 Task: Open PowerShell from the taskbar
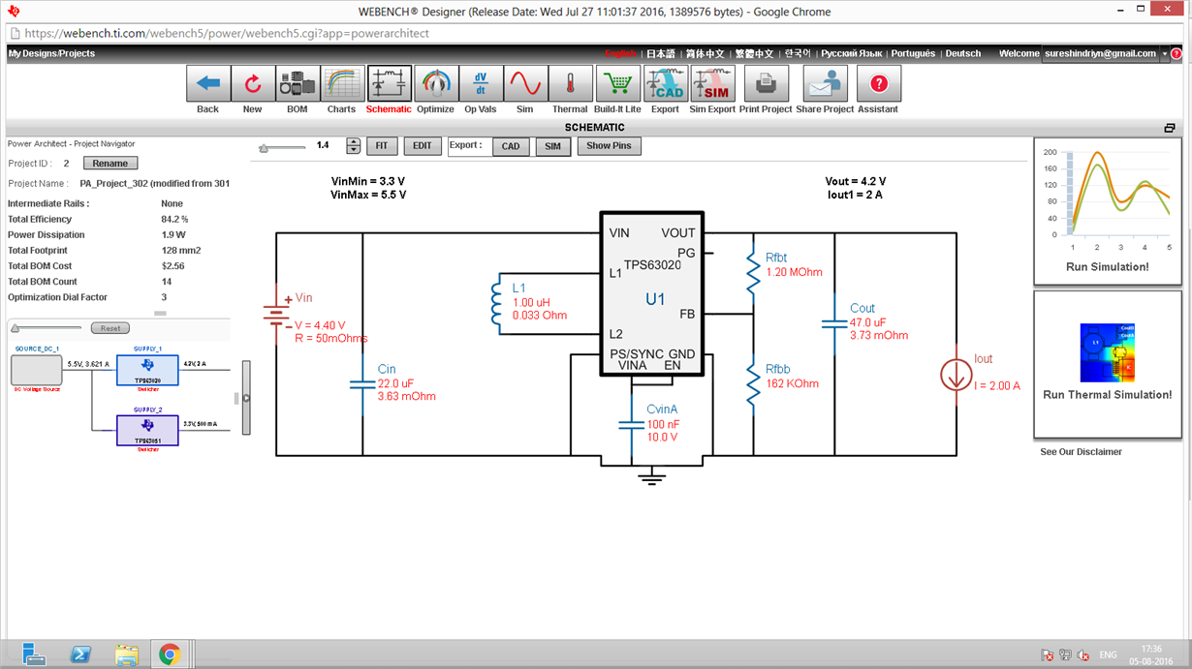coord(82,654)
